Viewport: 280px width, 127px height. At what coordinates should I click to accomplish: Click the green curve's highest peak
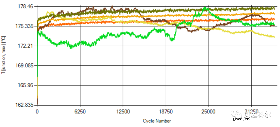(205, 8)
